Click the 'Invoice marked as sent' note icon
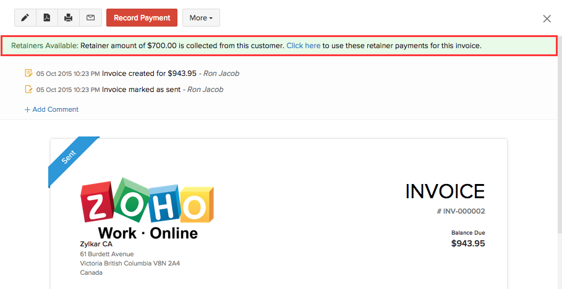 28,89
